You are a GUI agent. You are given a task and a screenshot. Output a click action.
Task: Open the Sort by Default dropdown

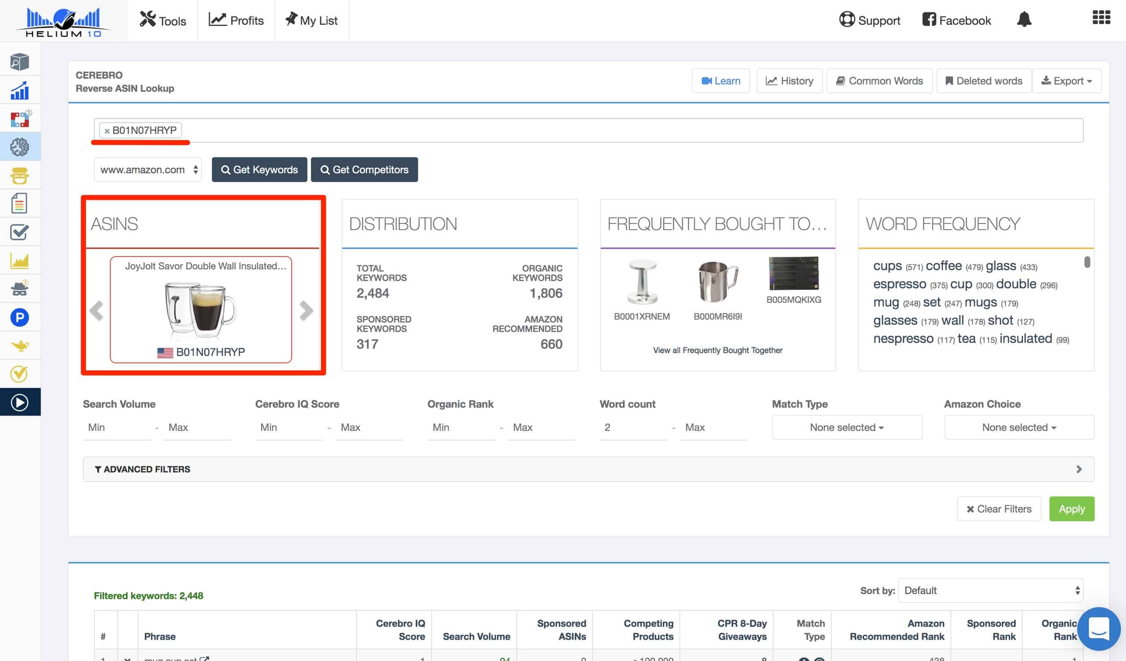coord(991,590)
